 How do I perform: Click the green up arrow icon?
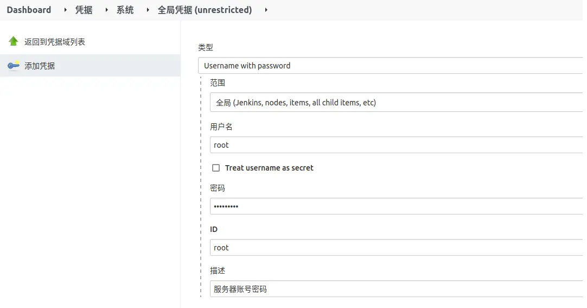coord(14,41)
